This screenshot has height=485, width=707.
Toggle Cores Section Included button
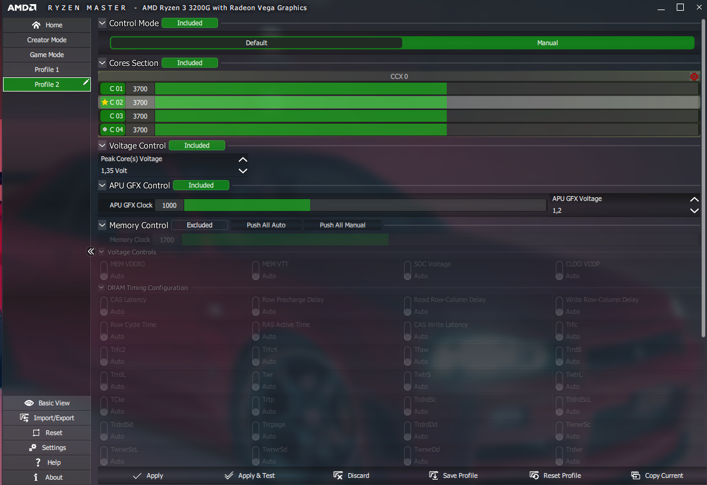pyautogui.click(x=190, y=63)
